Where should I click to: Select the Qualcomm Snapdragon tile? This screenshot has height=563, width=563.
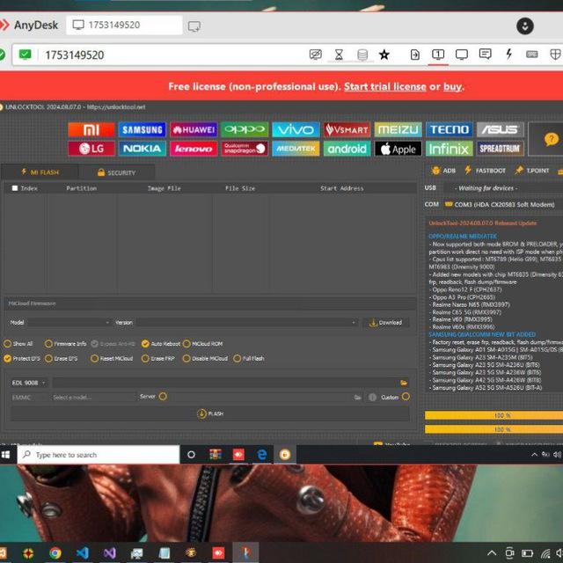(x=245, y=149)
